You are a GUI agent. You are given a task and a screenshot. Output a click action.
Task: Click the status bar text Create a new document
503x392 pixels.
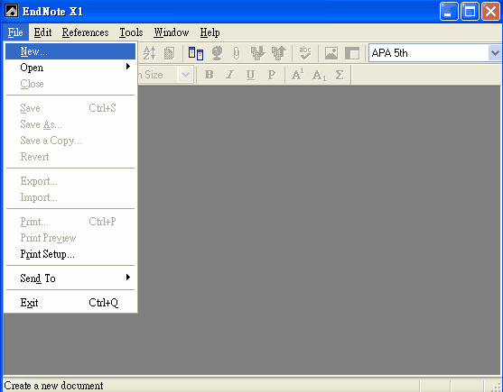[53, 386]
